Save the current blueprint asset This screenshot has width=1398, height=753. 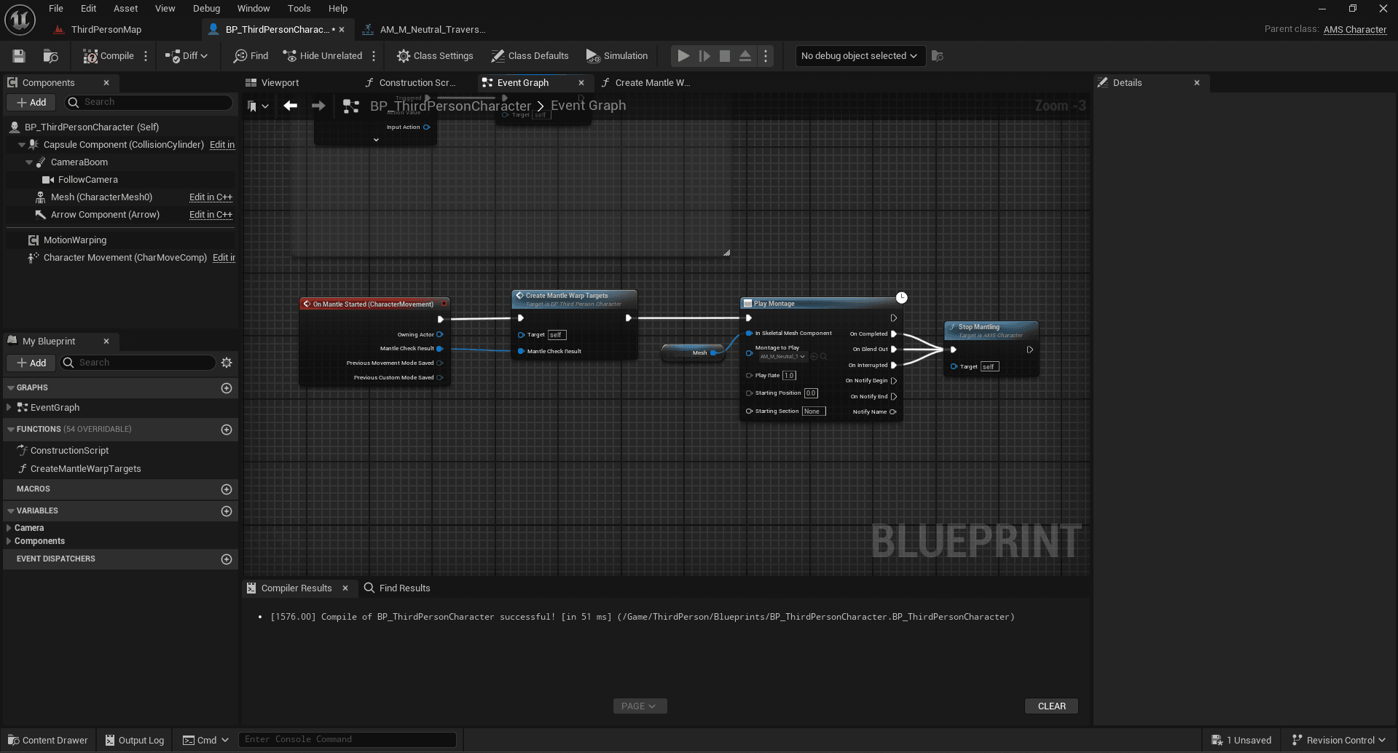tap(19, 56)
